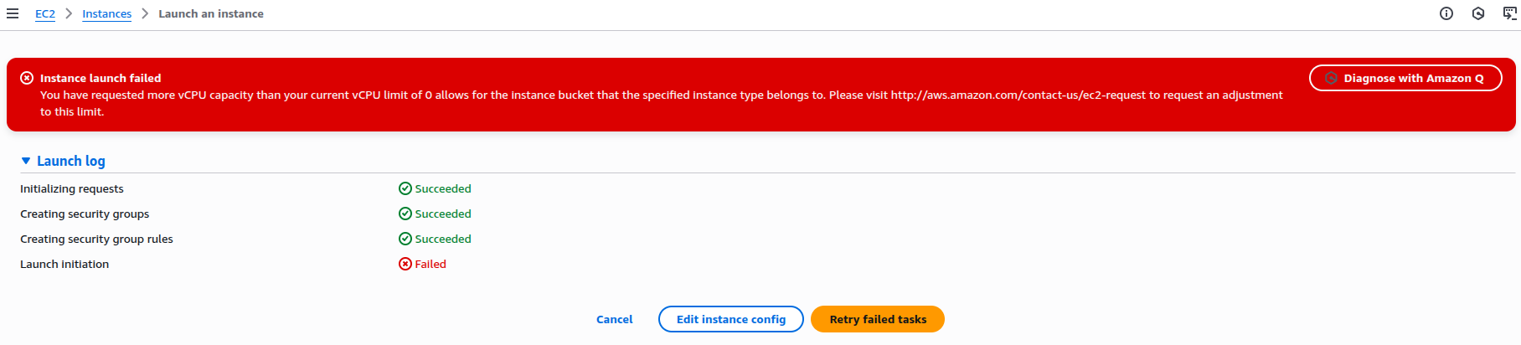Cancel the instance launch
The height and width of the screenshot is (345, 1521).
(x=614, y=319)
